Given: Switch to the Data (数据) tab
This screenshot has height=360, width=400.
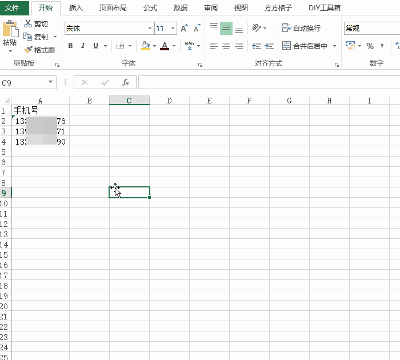Looking at the screenshot, I should click(181, 7).
